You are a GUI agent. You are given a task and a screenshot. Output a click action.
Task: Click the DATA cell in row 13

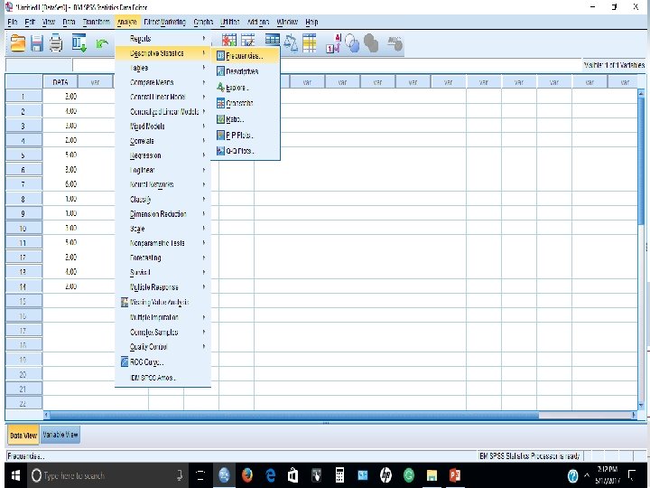[60, 272]
